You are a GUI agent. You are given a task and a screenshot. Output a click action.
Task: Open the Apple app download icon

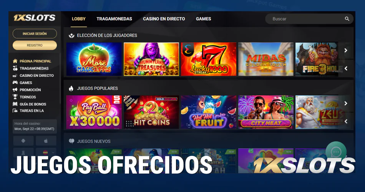(46, 141)
